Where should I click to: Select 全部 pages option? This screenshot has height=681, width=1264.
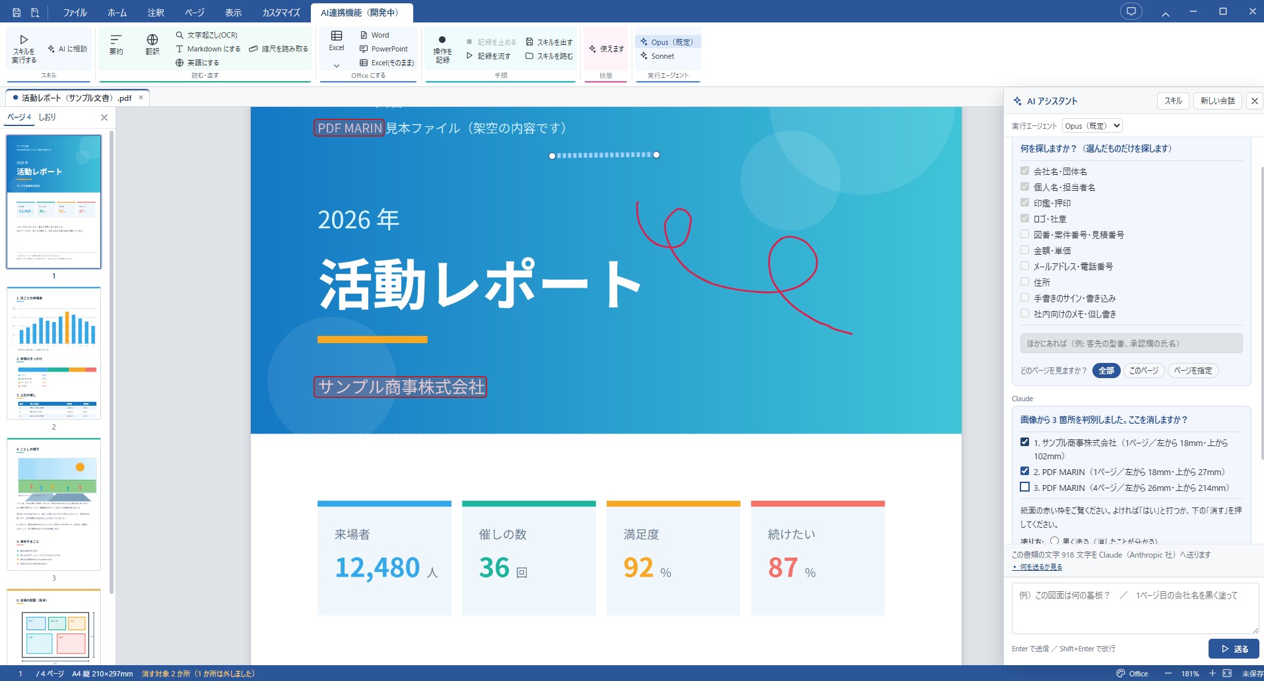tap(1106, 370)
